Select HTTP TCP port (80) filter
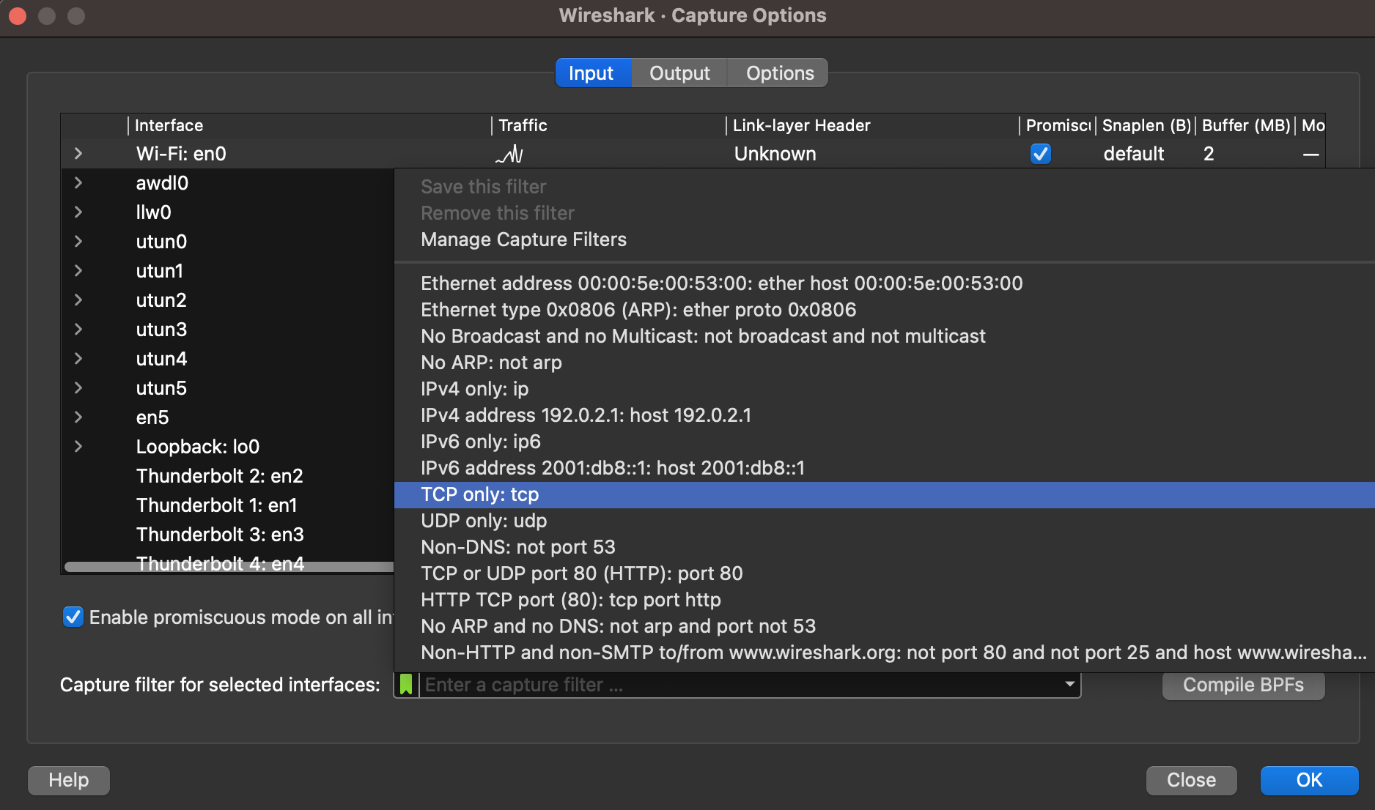Image resolution: width=1375 pixels, height=810 pixels. 885,600
